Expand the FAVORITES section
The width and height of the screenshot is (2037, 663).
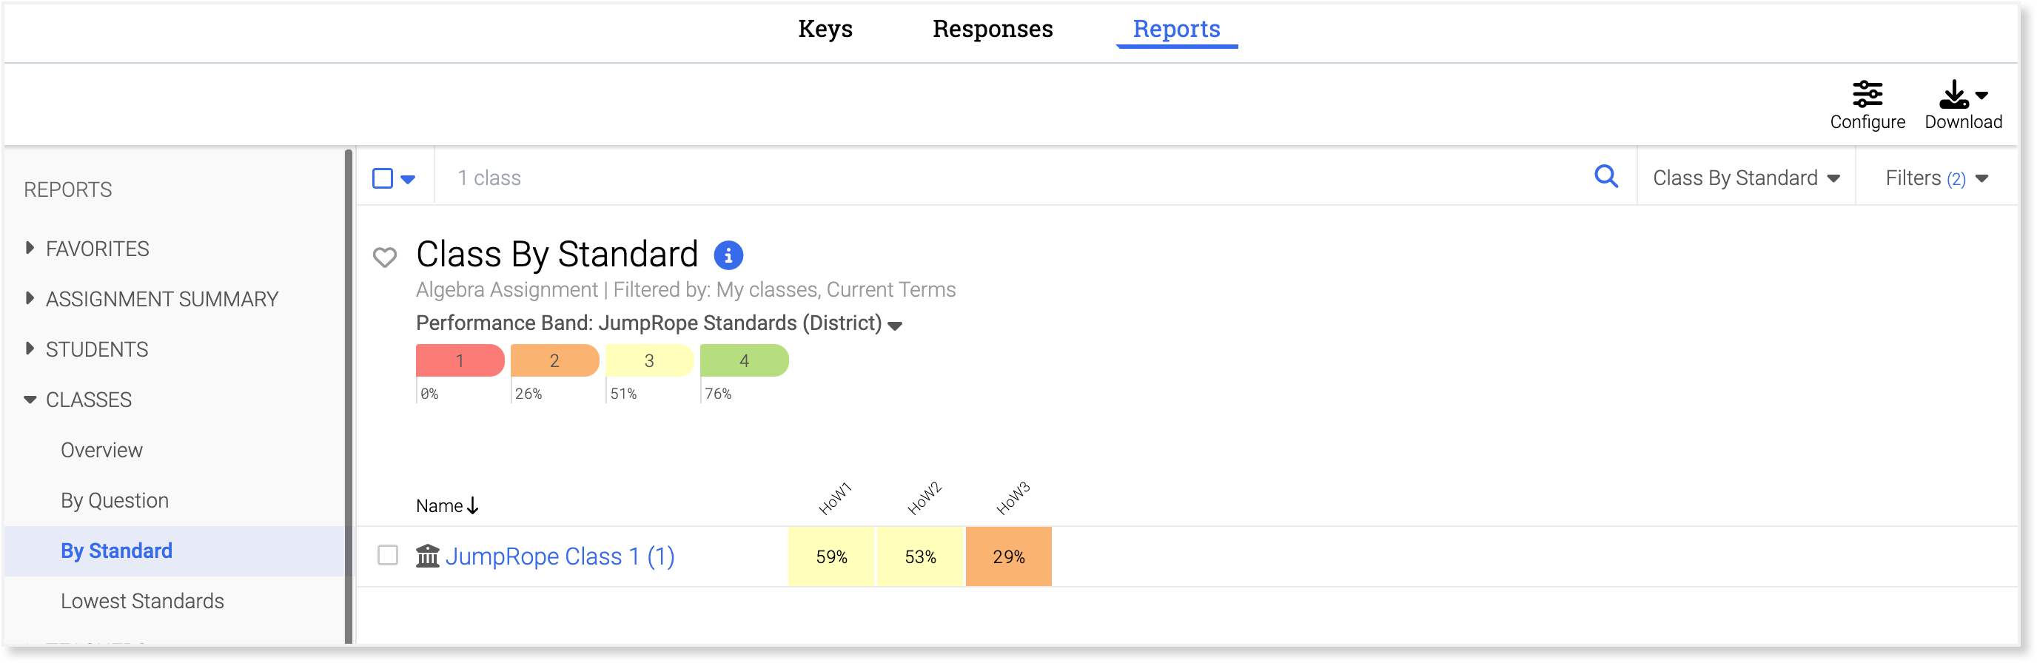click(x=30, y=248)
